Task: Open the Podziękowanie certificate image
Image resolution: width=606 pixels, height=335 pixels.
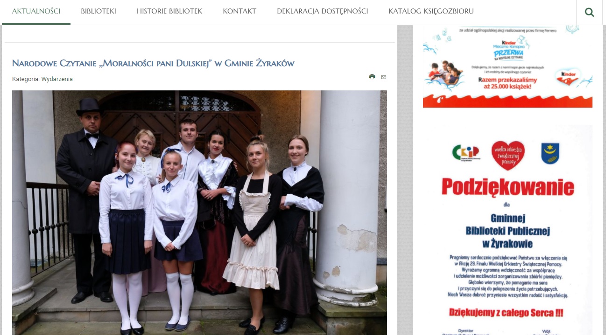Action: coord(507,230)
